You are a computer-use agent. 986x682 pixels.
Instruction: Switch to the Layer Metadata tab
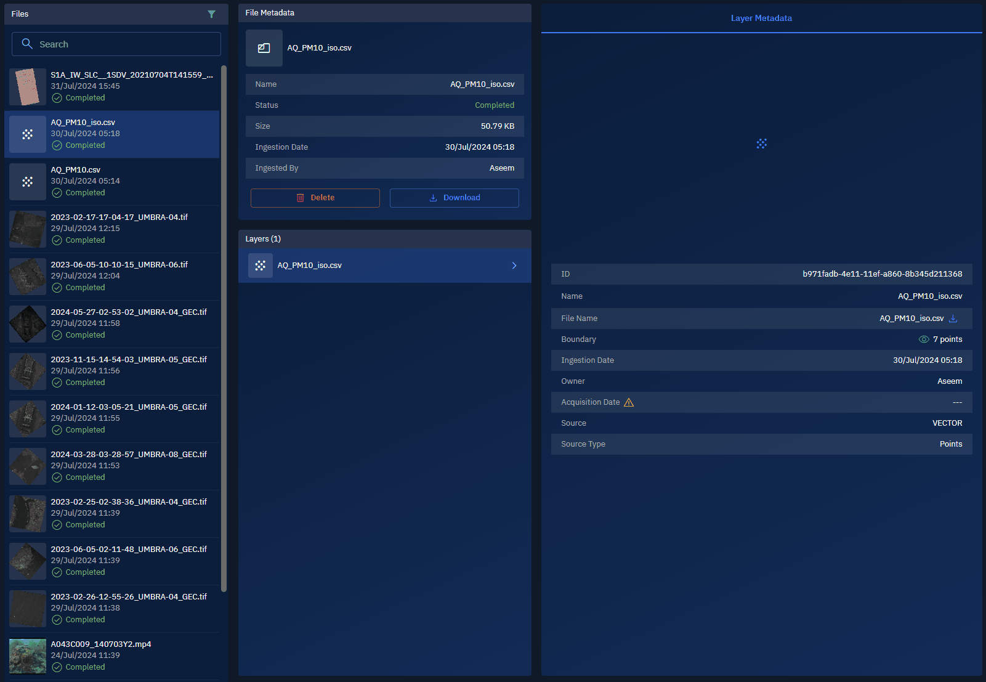pos(761,18)
